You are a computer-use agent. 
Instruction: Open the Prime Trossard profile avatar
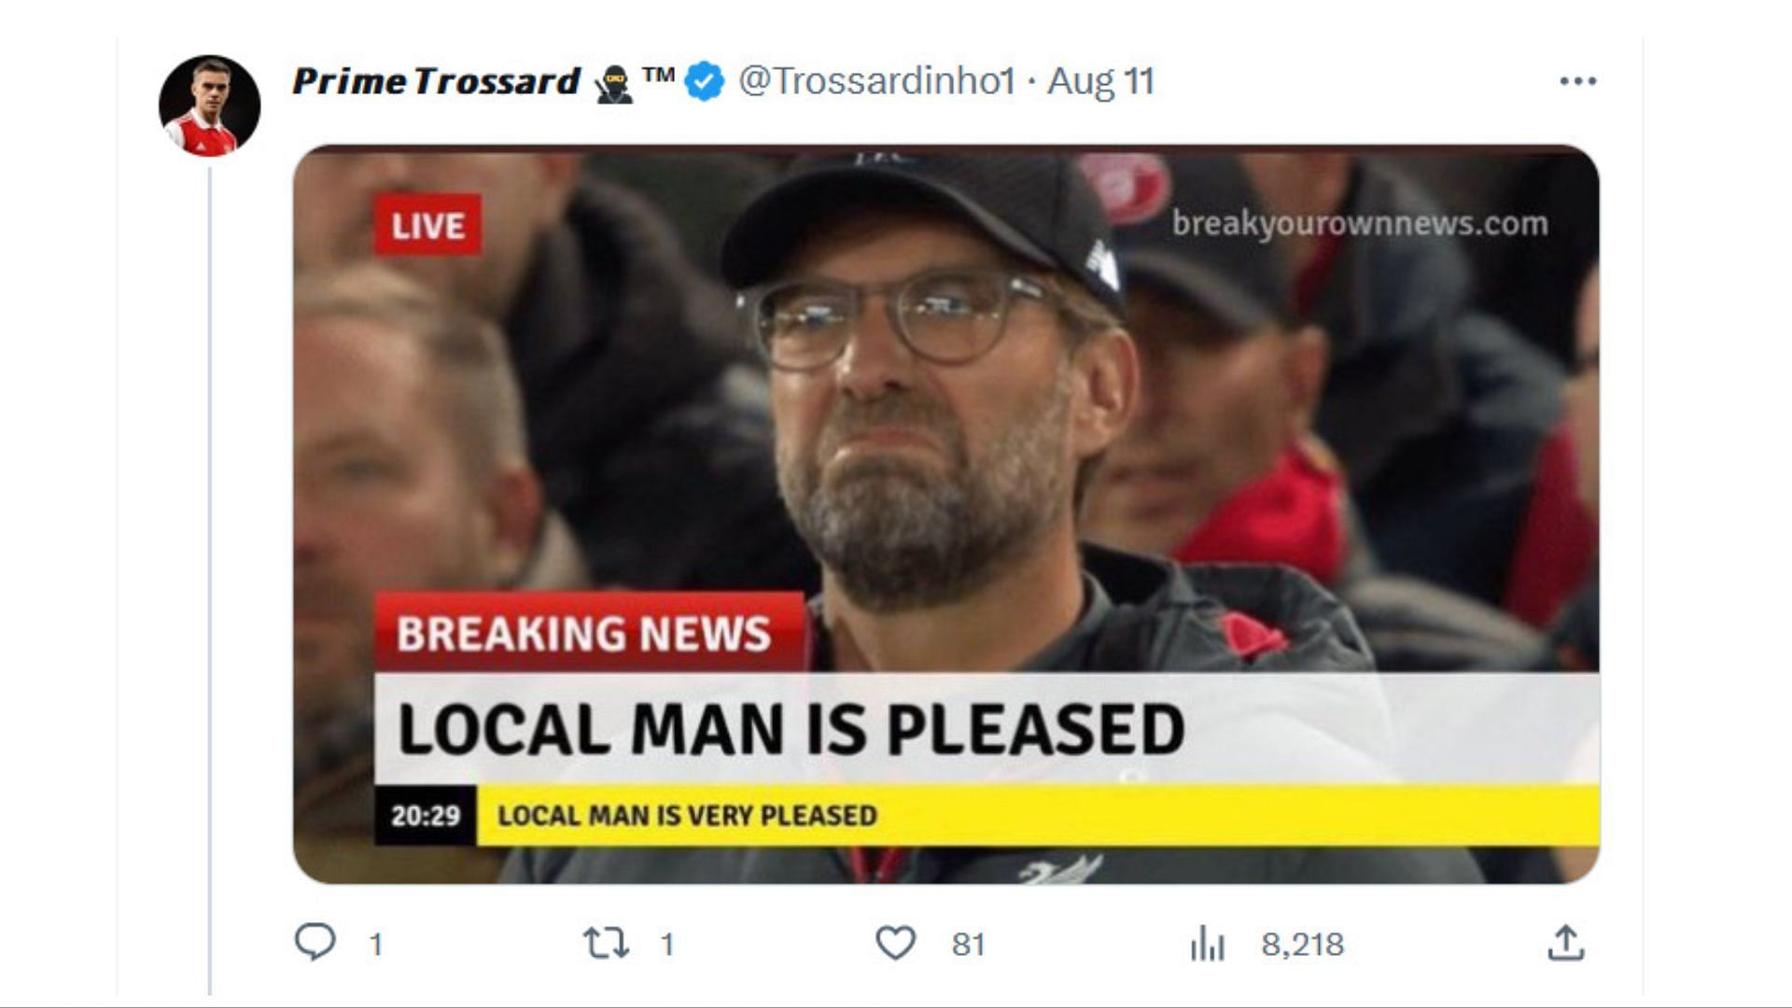click(209, 105)
